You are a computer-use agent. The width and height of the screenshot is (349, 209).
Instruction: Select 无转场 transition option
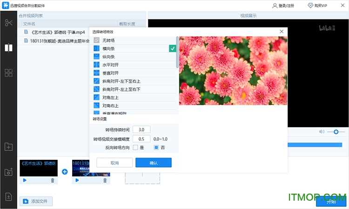pos(133,40)
